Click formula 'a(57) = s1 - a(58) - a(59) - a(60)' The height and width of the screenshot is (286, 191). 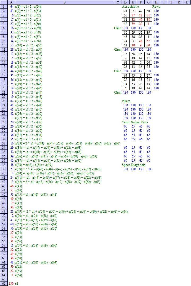point(36,245)
